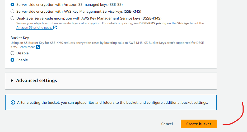
Task: Click the info icon in the blue banner
Action: (13, 102)
